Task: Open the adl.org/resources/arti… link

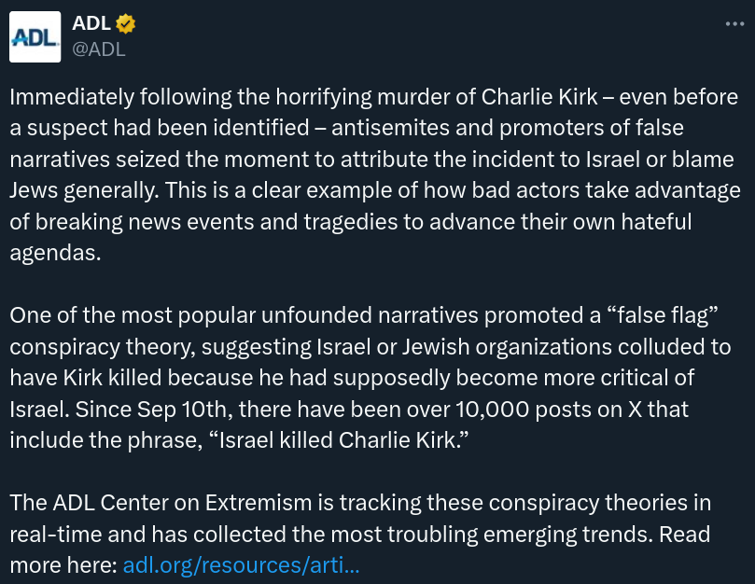Action: tap(241, 564)
